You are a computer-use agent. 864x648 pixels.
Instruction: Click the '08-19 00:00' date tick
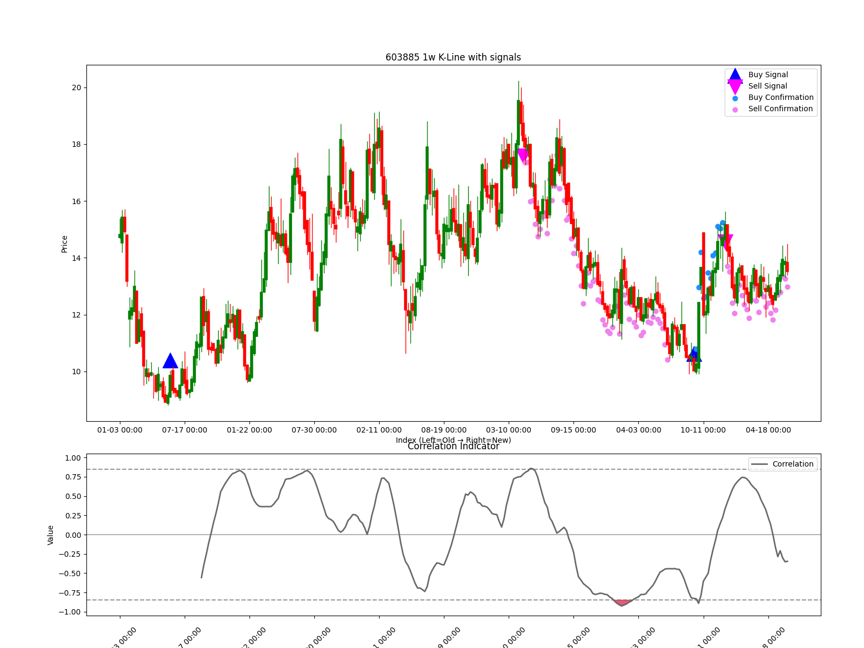[x=444, y=430]
